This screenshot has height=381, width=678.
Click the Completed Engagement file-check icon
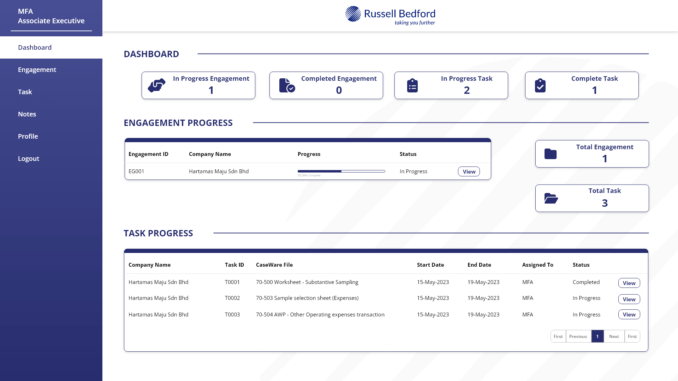click(287, 85)
